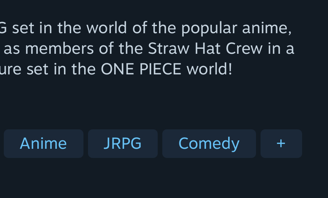Click the lone "a" ending the second line
Image resolution: width=328 pixels, height=198 pixels.
click(x=290, y=50)
